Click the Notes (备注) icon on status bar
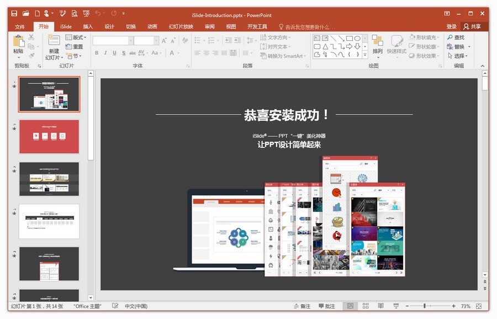Image resolution: width=497 pixels, height=319 pixels. click(x=302, y=305)
